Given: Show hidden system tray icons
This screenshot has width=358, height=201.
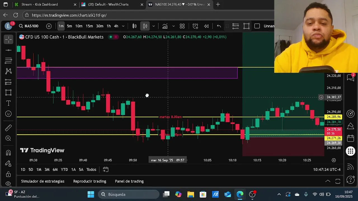Looking at the screenshot, I should 279,194.
